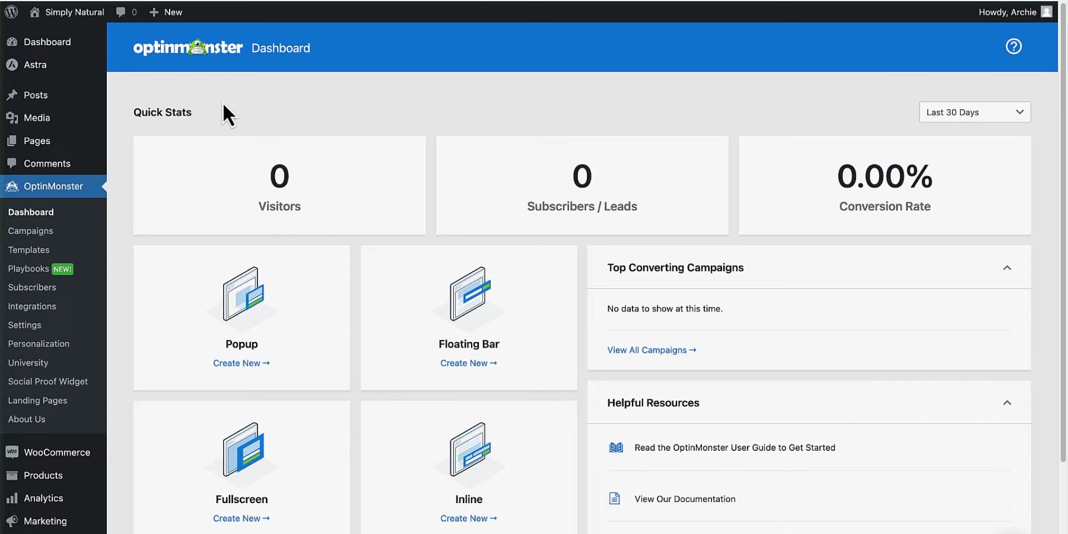Click View All Campaigns link
The image size is (1068, 534).
coord(651,349)
